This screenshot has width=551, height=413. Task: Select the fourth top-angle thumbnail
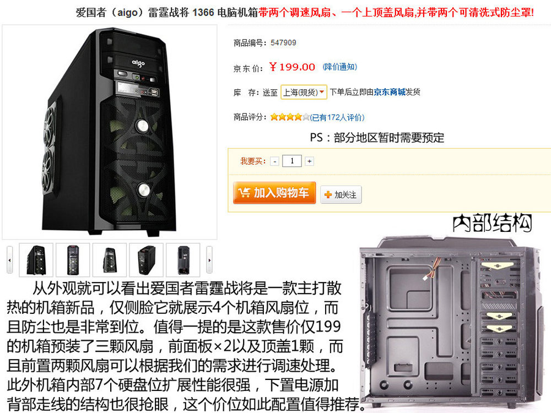coord(146,260)
